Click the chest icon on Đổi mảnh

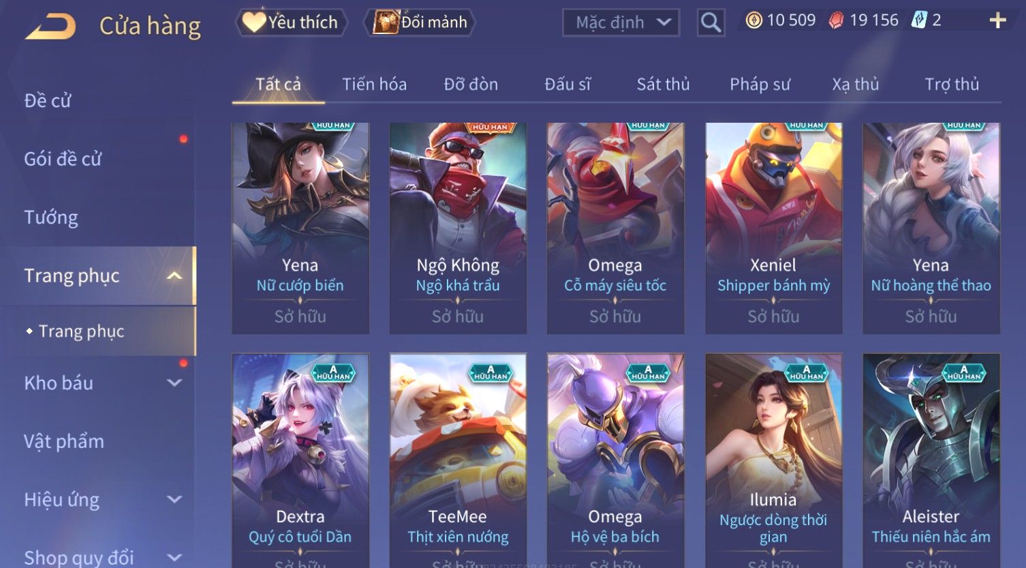click(x=386, y=22)
